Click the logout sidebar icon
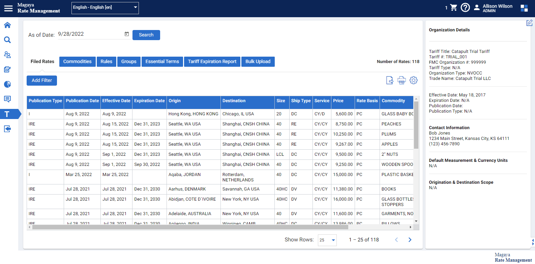Screen dimensions: 535x264 (x=7, y=129)
